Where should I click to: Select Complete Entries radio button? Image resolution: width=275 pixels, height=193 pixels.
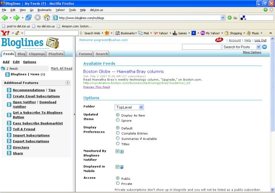tap(118, 133)
